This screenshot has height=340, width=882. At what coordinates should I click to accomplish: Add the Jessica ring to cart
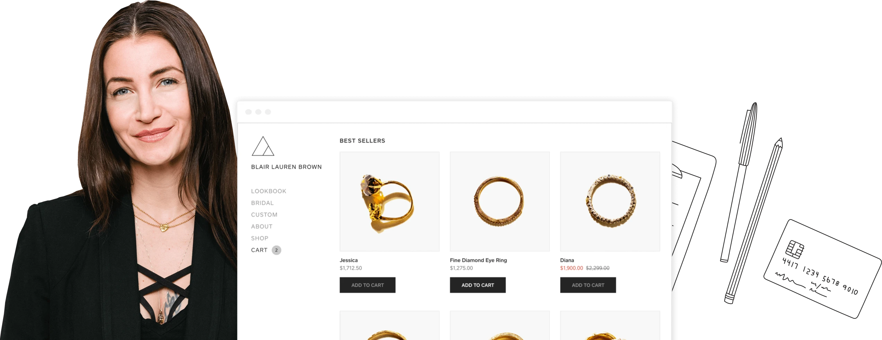click(x=367, y=285)
